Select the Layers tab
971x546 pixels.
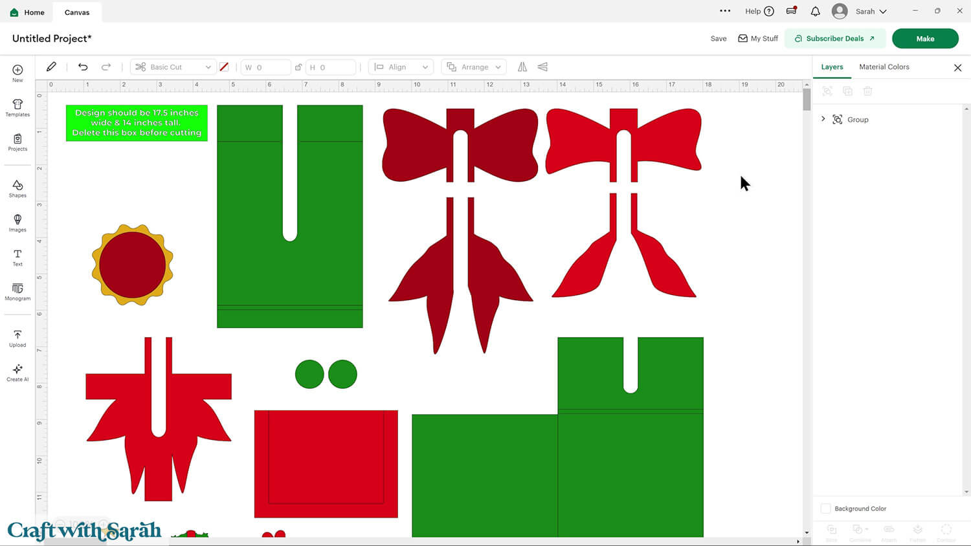pyautogui.click(x=832, y=67)
